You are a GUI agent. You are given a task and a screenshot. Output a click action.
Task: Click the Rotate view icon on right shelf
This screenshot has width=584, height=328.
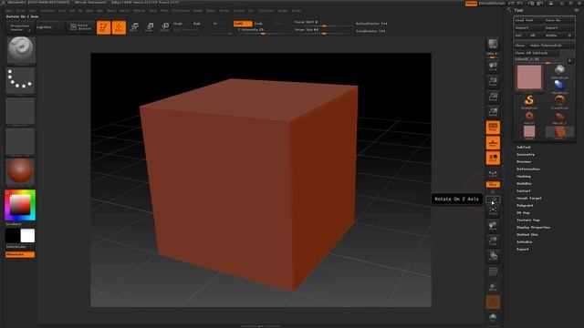pos(493,256)
